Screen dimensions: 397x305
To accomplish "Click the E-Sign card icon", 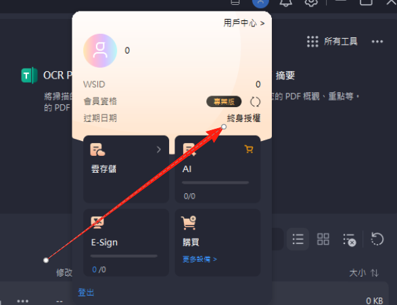I will (x=97, y=222).
